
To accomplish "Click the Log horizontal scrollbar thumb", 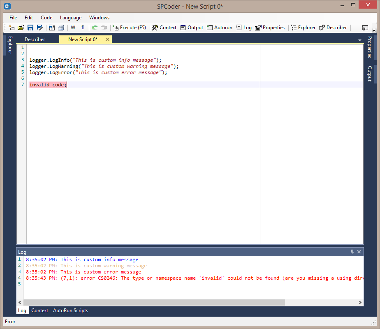I will pos(154,302).
